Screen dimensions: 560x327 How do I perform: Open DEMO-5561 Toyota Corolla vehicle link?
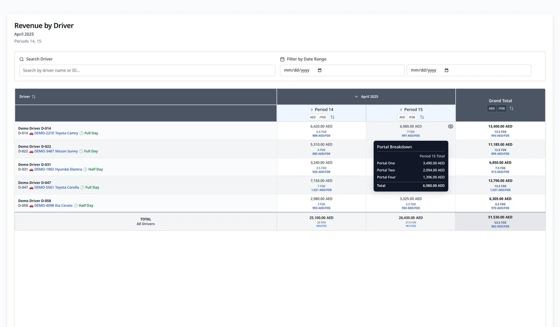pyautogui.click(x=57, y=188)
